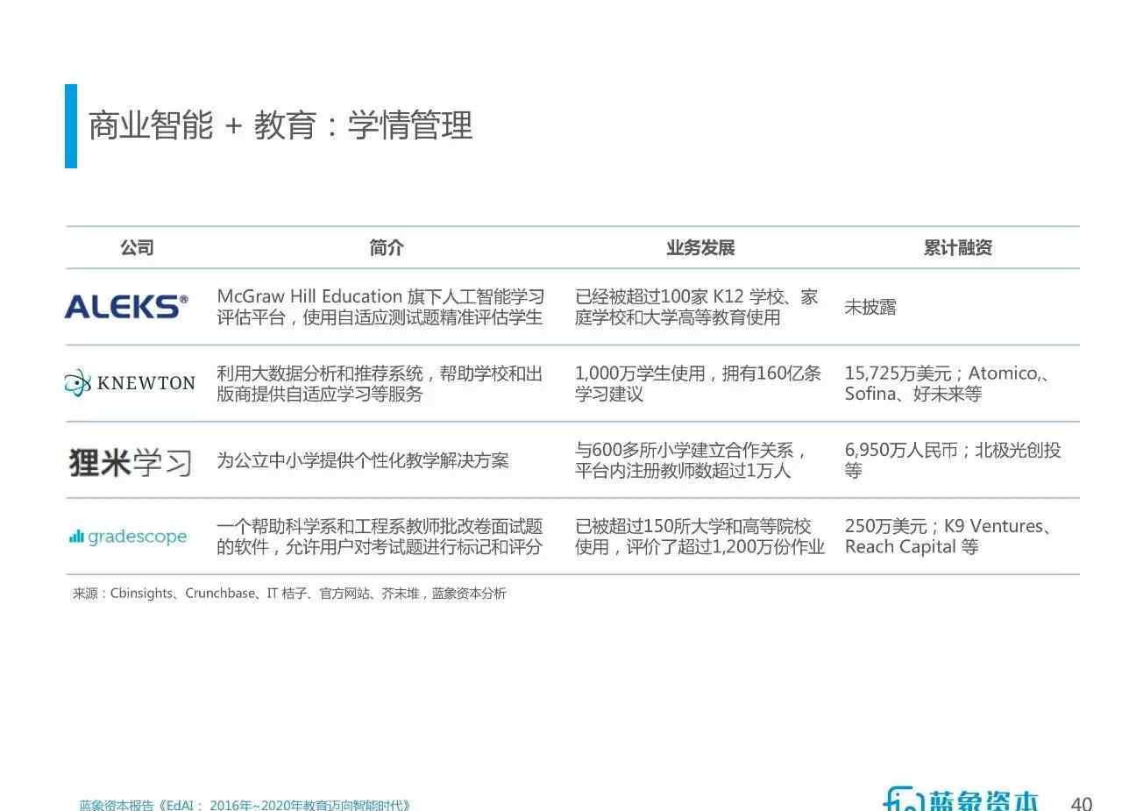1122x811 pixels.
Task: Select the slide title 商业智能 + 教育：学情管理
Action: point(280,125)
